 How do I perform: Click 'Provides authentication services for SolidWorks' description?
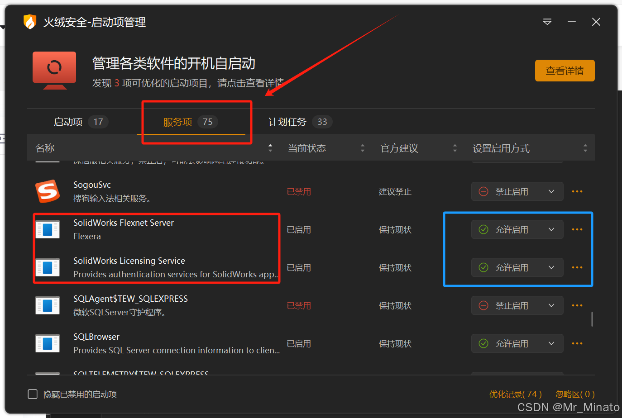click(176, 274)
